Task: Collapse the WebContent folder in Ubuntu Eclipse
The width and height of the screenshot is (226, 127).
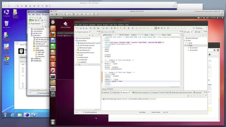Action: [x=76, y=57]
